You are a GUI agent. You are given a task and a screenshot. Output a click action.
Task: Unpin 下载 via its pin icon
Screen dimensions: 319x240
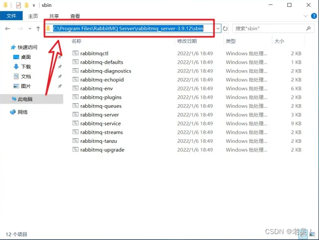pos(60,67)
